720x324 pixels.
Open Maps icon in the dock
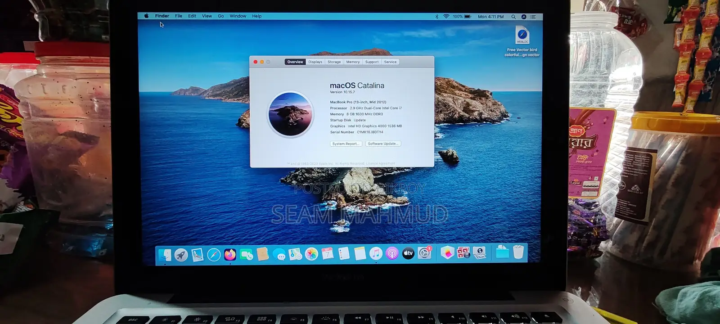point(295,254)
